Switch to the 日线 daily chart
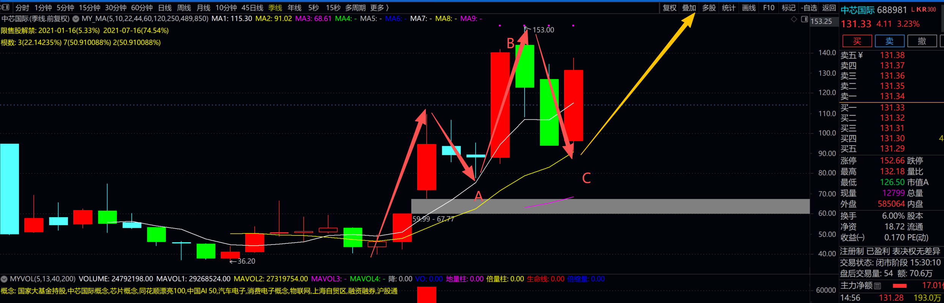 [x=165, y=8]
